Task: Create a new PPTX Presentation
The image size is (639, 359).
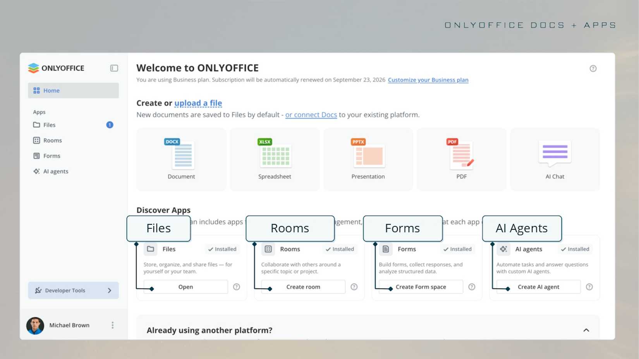Action: tap(368, 159)
